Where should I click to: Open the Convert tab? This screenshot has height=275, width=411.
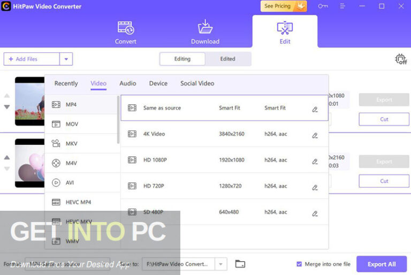click(x=126, y=33)
